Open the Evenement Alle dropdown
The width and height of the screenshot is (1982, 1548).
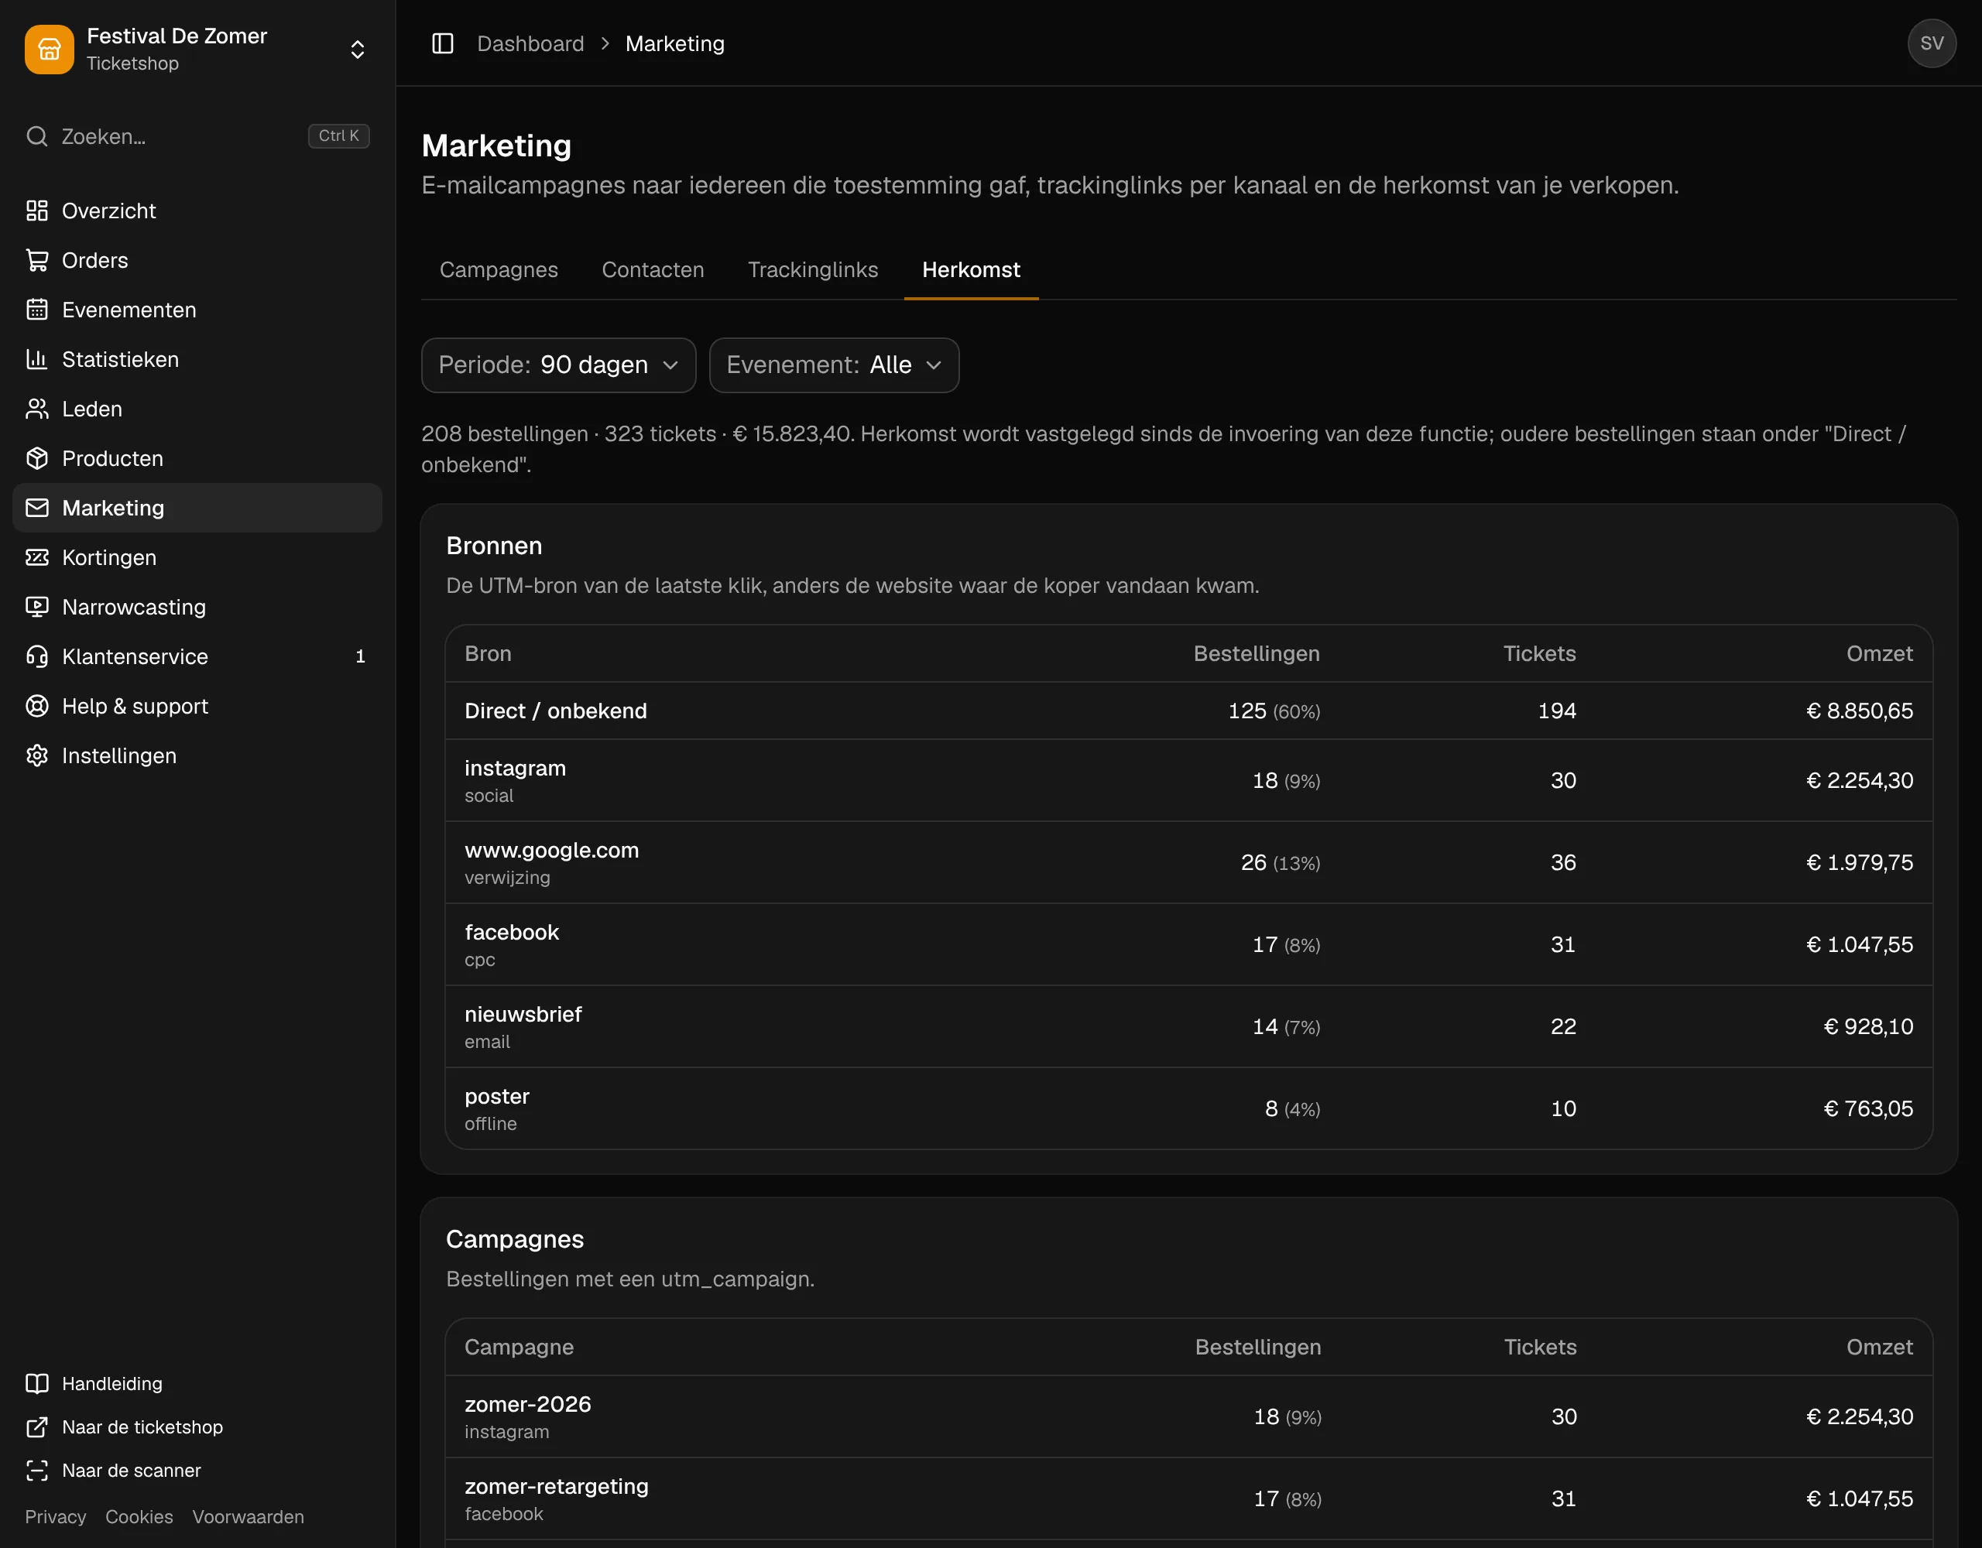pos(834,365)
